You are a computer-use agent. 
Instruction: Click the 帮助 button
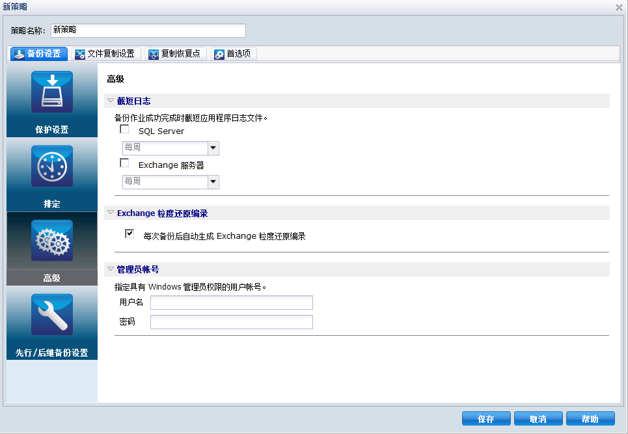tap(590, 418)
